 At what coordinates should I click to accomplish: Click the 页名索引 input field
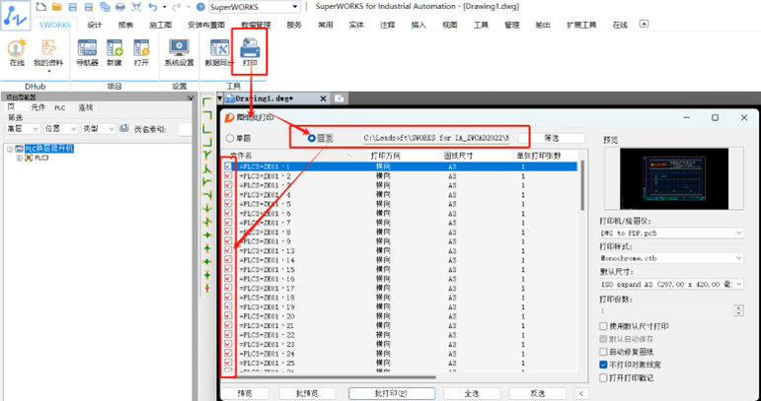click(185, 129)
